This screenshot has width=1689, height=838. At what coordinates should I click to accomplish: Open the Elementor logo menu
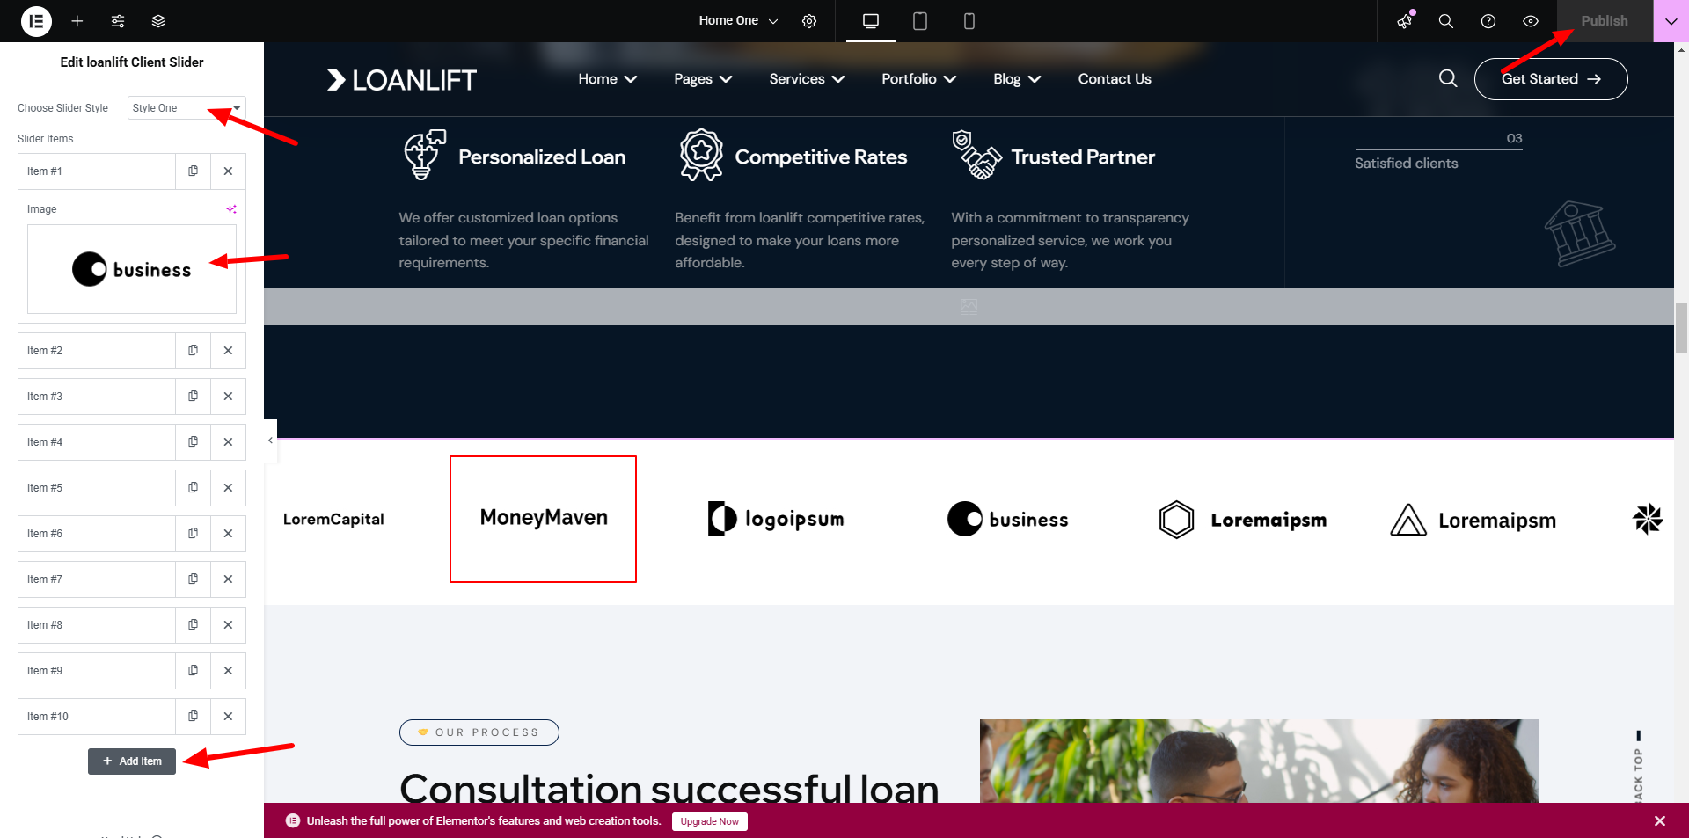point(36,21)
